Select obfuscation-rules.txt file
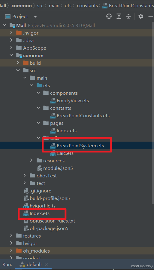The image size is (154, 270). point(53,221)
